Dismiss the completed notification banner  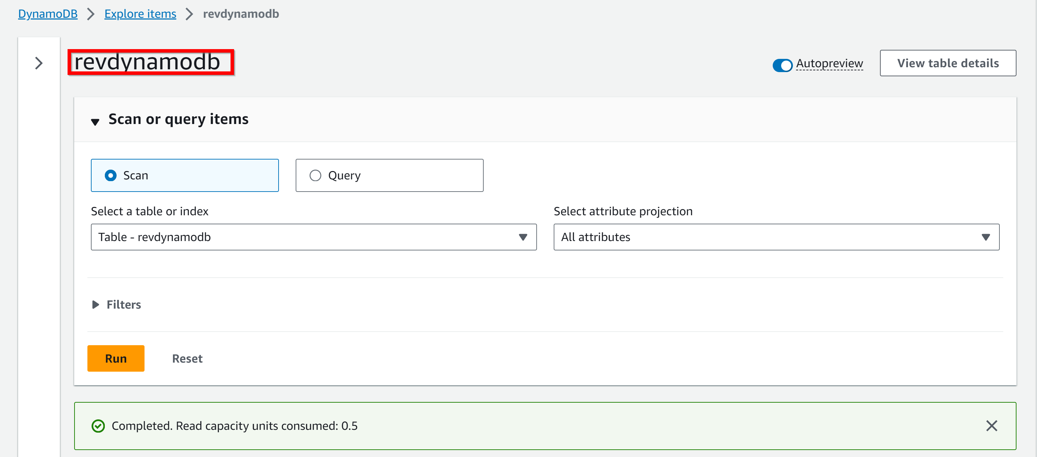[991, 426]
